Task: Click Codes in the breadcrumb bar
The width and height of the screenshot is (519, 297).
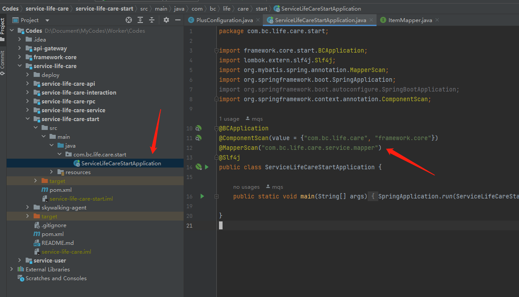Action: [10, 8]
